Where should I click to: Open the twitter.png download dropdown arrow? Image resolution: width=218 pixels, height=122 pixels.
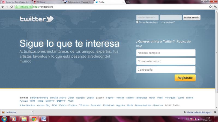pyautogui.click(x=32, y=112)
